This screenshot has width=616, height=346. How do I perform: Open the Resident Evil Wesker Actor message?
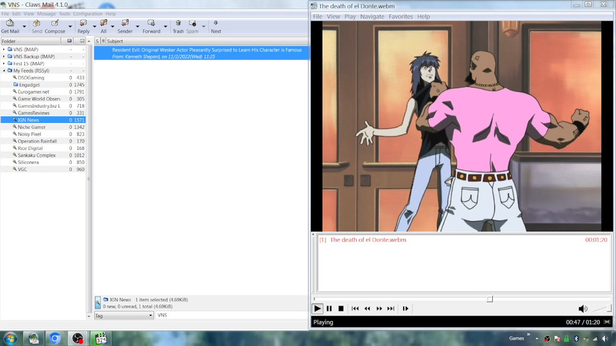pyautogui.click(x=201, y=53)
